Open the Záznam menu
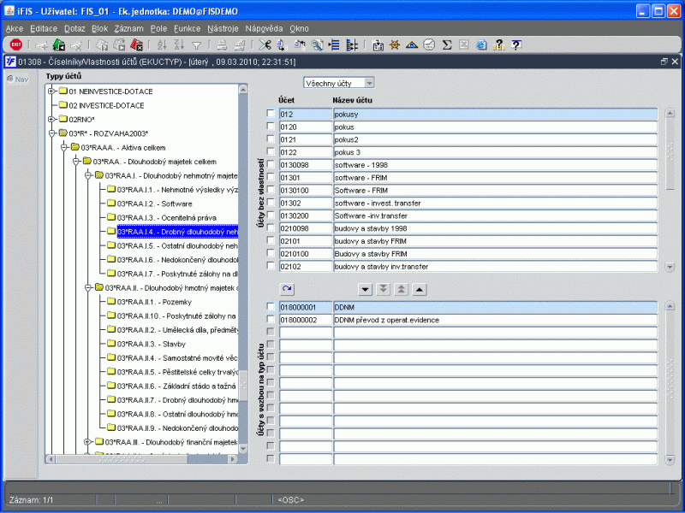The image size is (685, 513). tap(128, 28)
